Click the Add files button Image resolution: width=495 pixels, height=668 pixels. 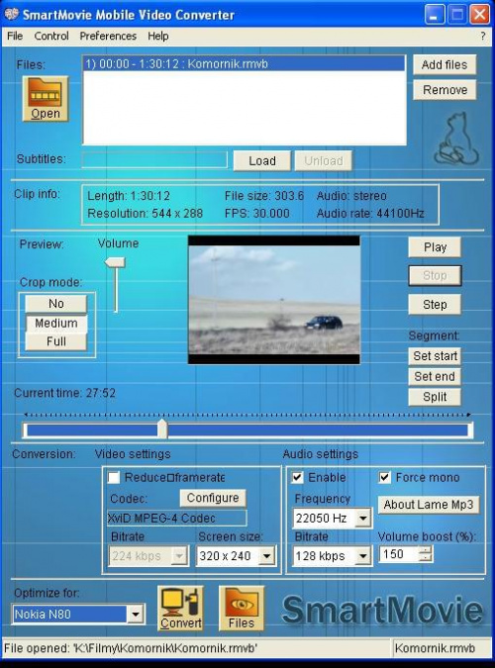click(x=445, y=65)
